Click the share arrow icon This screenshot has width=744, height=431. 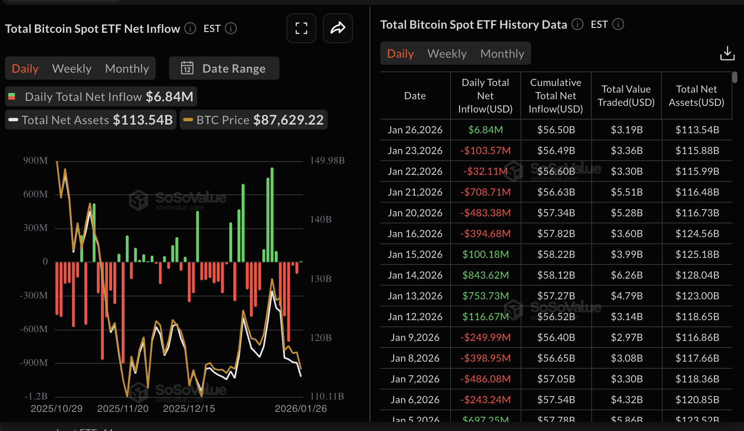pyautogui.click(x=338, y=28)
